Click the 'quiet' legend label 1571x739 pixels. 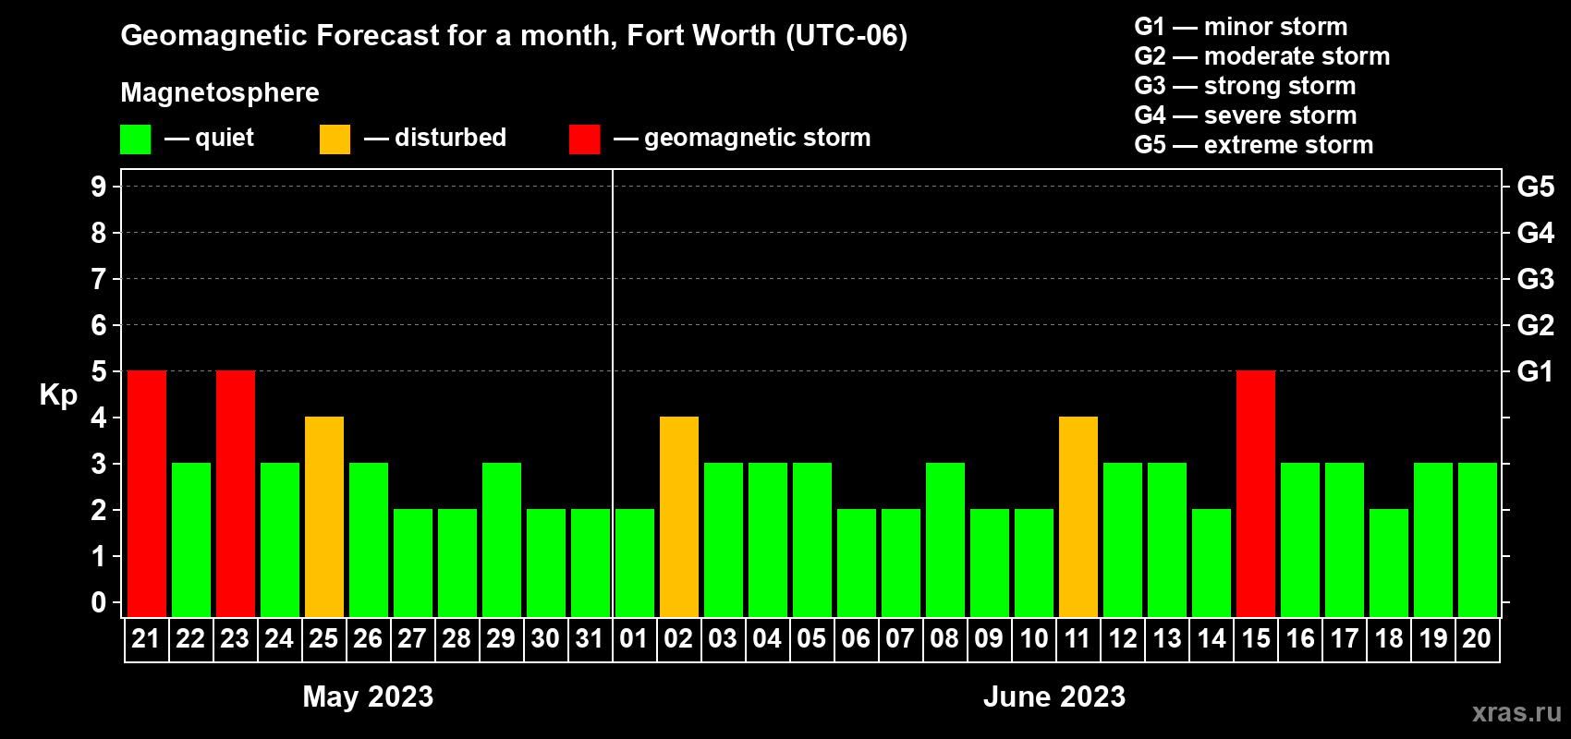pos(225,138)
